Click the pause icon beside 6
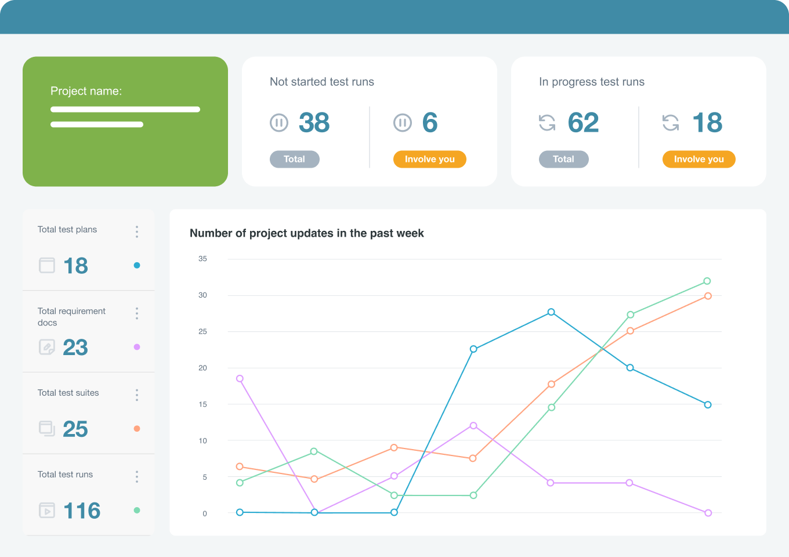789x557 pixels. tap(403, 122)
